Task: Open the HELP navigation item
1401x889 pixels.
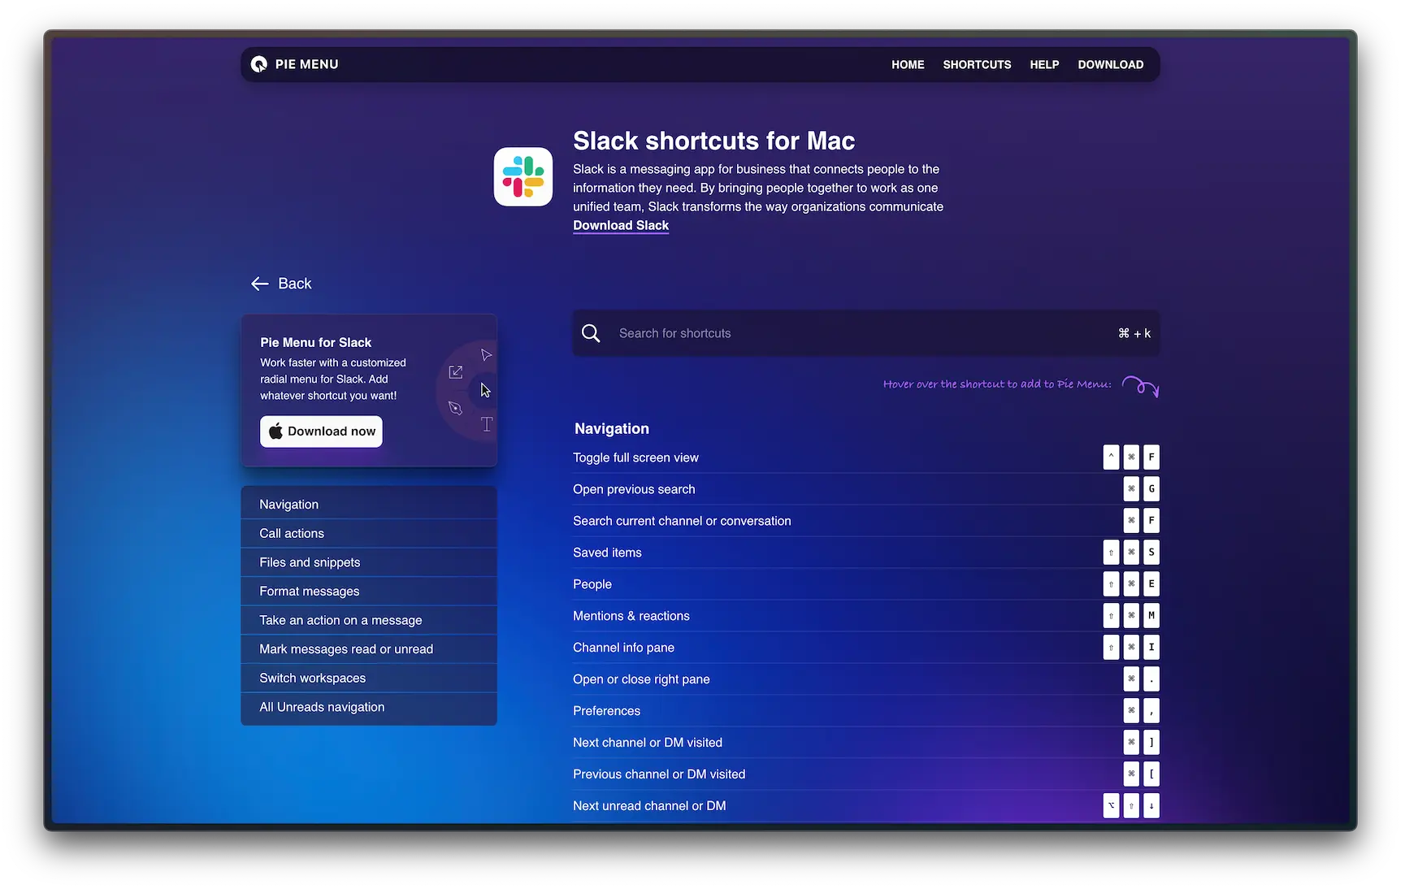Action: pos(1044,64)
